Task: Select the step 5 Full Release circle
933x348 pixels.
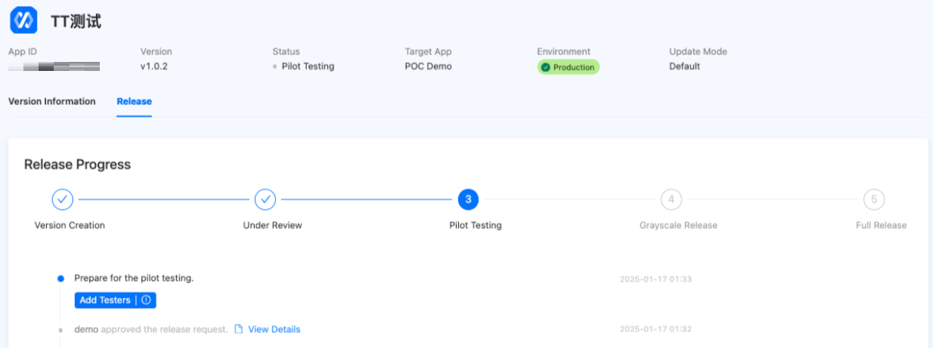Action: (x=874, y=199)
